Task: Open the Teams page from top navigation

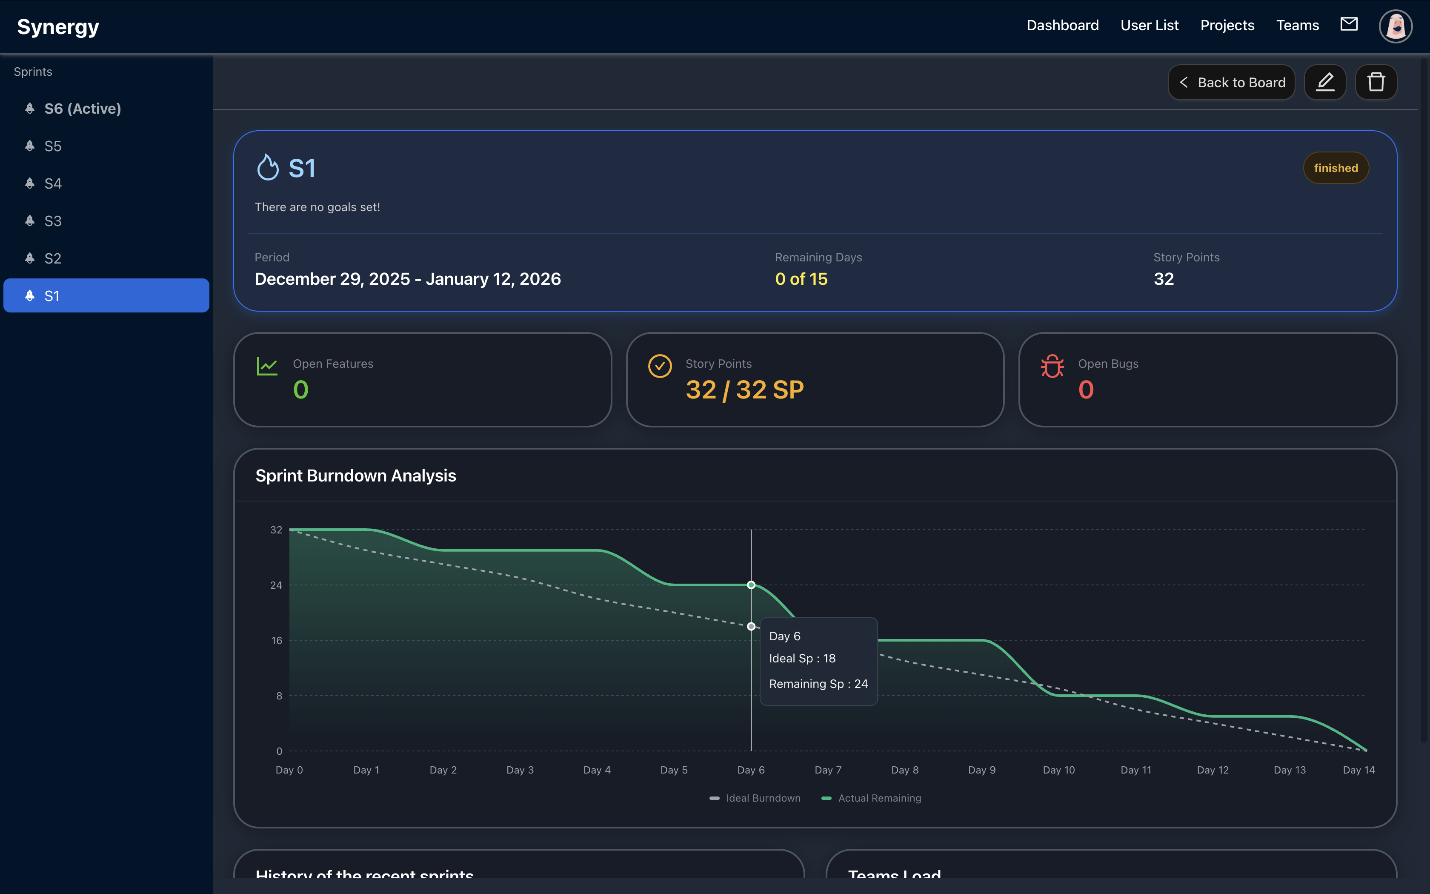Action: click(x=1298, y=25)
